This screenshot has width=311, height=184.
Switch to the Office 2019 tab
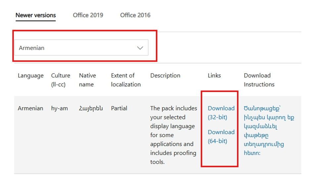click(x=88, y=15)
